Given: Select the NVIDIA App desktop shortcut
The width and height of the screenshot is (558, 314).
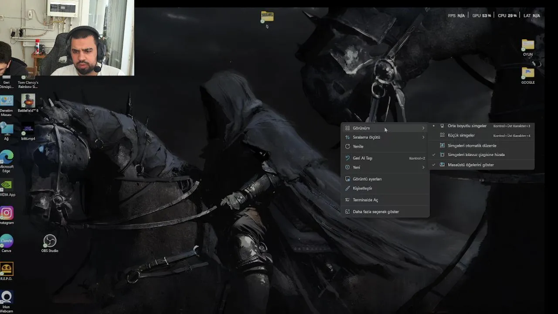Looking at the screenshot, I should (x=7, y=188).
